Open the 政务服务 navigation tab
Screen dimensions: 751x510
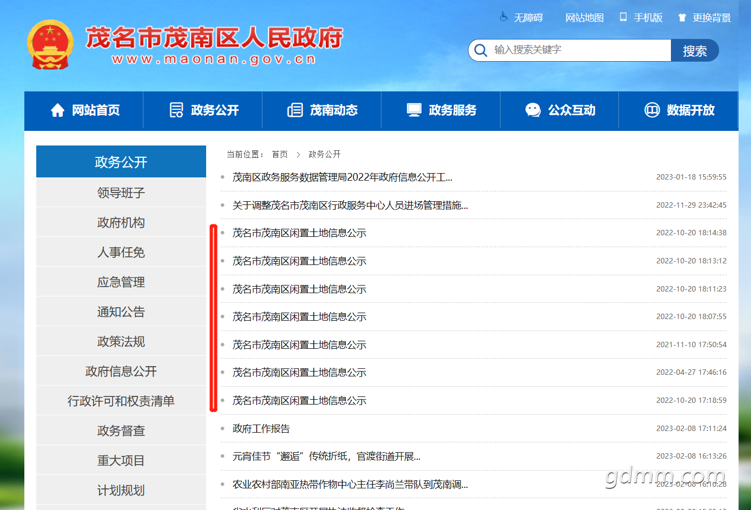click(x=441, y=110)
